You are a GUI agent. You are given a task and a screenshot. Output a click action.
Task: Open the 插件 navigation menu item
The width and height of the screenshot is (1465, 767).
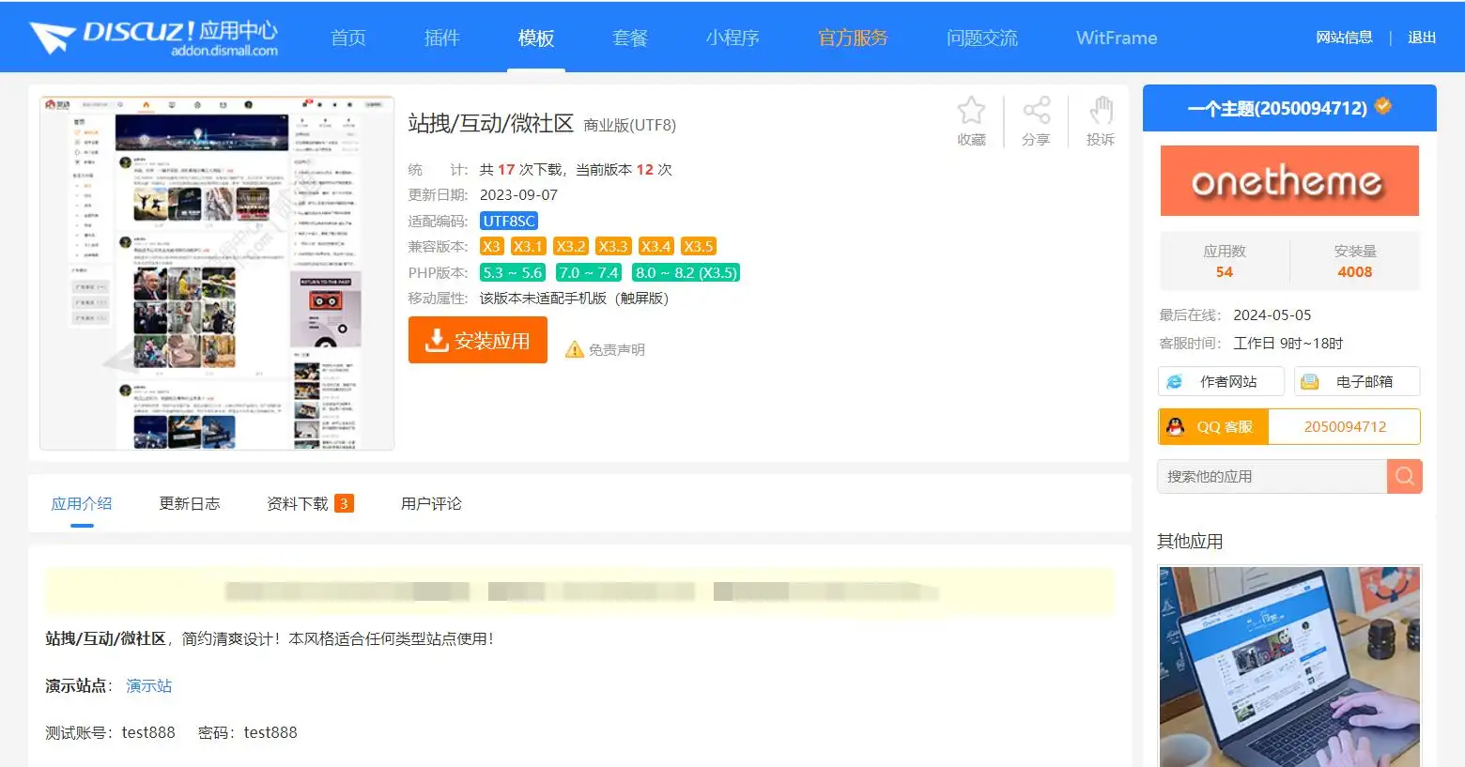pyautogui.click(x=441, y=38)
